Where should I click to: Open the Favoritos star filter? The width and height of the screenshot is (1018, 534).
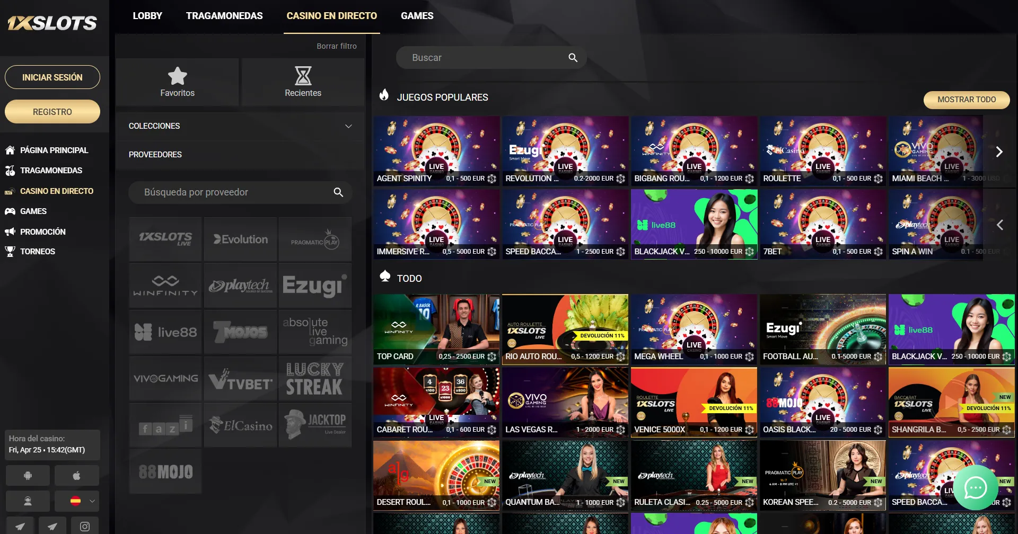point(177,82)
